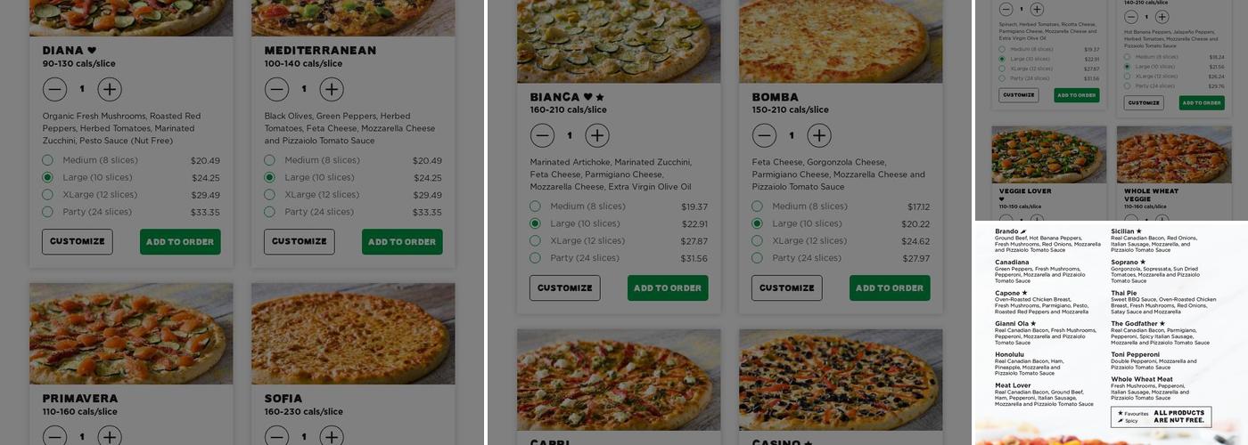This screenshot has height=445, width=1248.
Task: Increase Bomba pizza quantity with plus icon
Action: pos(819,135)
